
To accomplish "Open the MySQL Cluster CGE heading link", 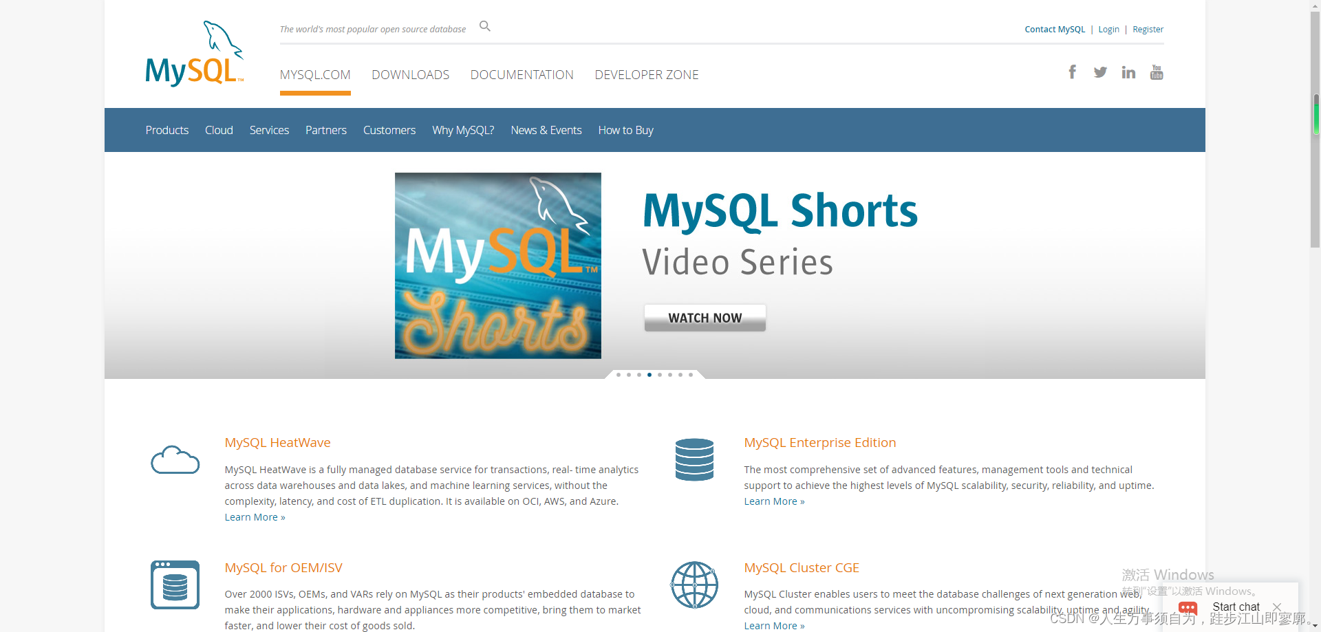I will tap(802, 568).
